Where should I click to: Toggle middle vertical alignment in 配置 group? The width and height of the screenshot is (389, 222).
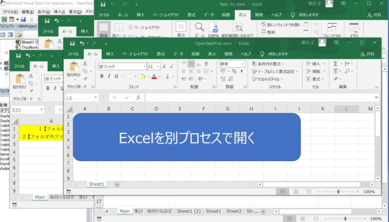191,64
